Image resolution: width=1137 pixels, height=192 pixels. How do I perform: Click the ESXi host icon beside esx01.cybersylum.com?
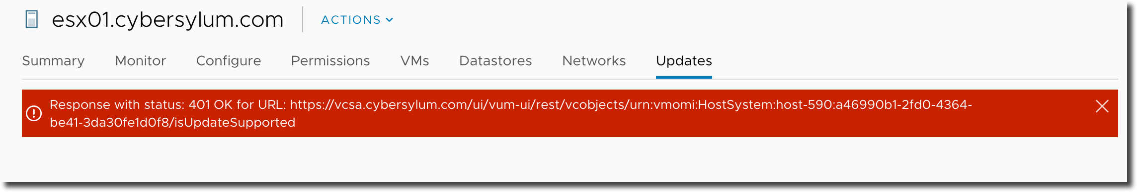[x=32, y=19]
